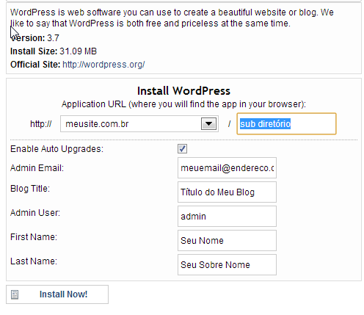Click the Enable Auto Upgrades label text
Screen dimensions: 364x315
(x=57, y=149)
